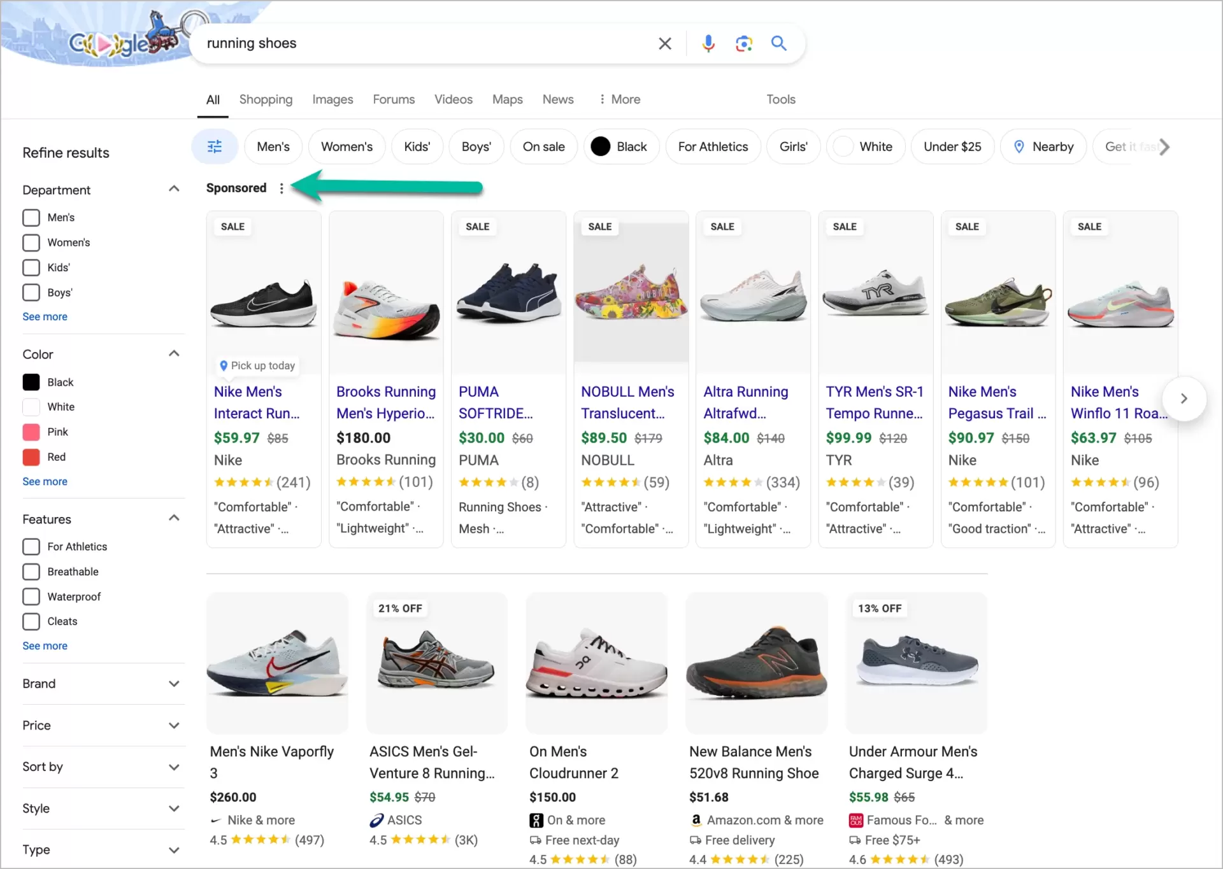The width and height of the screenshot is (1223, 869).
Task: Click the magnifying glass search icon
Action: 779,42
